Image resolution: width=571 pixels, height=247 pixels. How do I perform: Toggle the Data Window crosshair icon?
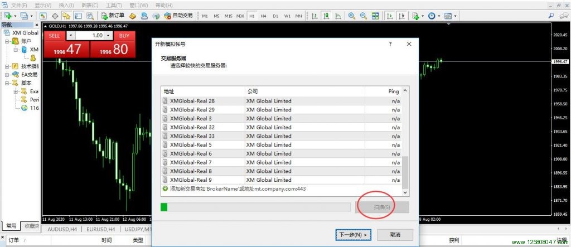[x=55, y=16]
